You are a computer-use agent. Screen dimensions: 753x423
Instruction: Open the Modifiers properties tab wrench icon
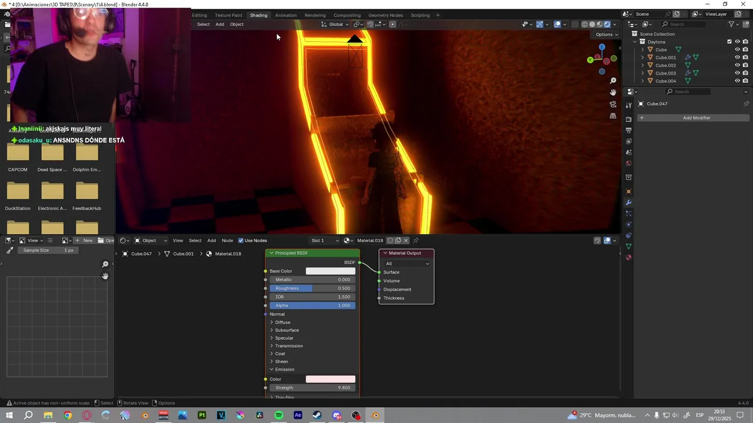pos(628,203)
